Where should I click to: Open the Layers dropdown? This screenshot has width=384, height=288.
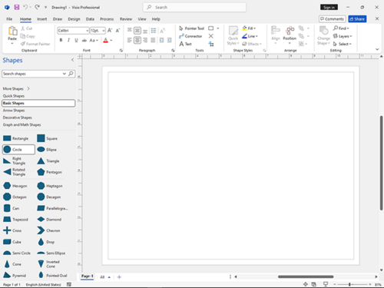point(343,36)
